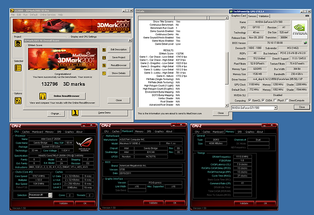Click the icon beside ResultBrowser button
The width and height of the screenshot is (314, 215).
click(x=104, y=66)
